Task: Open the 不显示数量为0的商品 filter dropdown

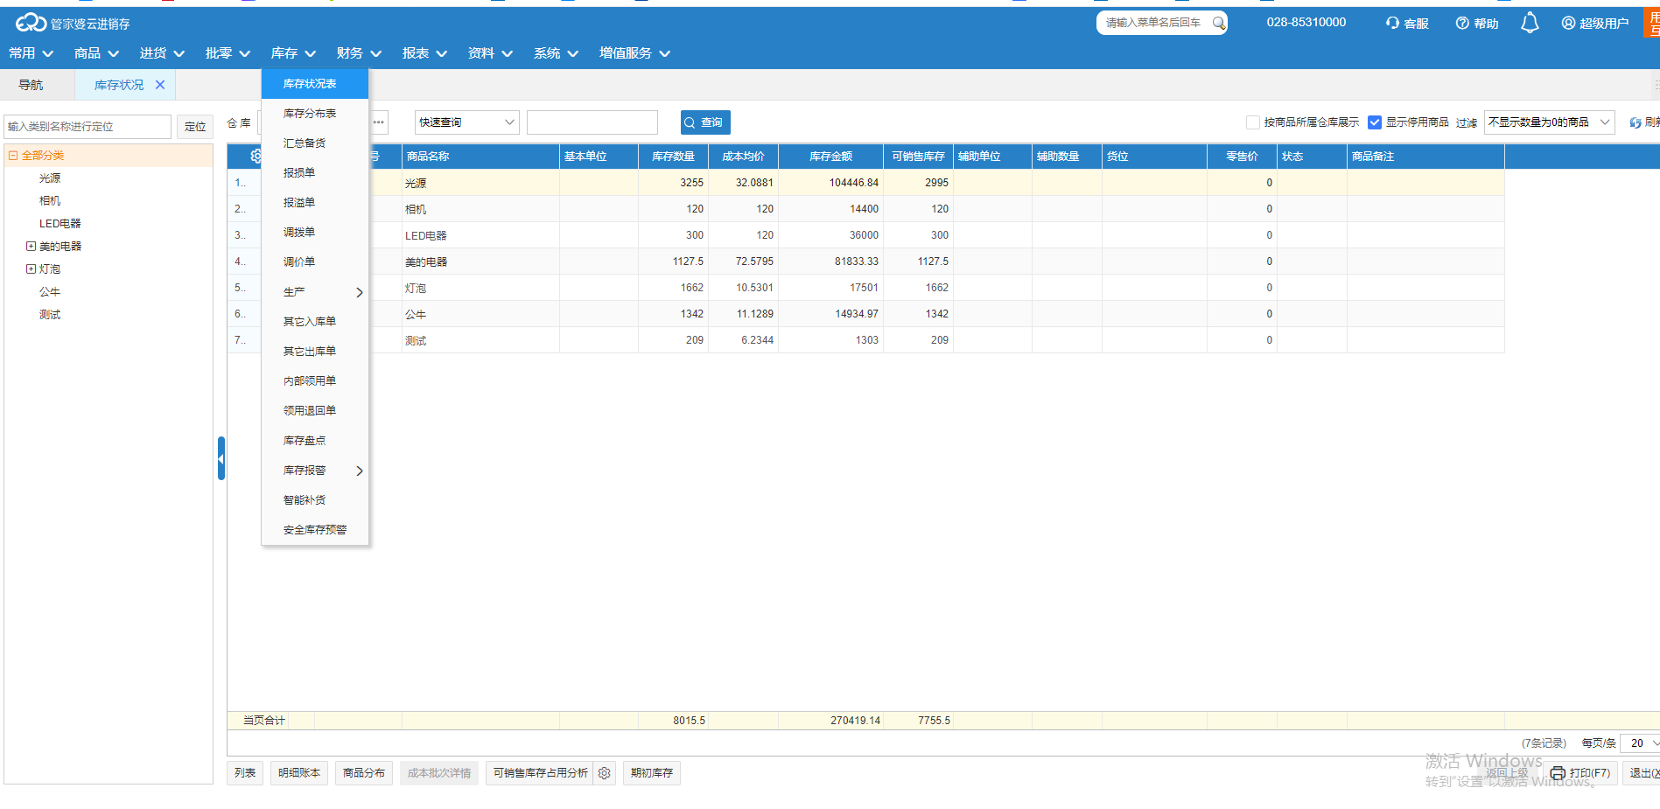Action: point(1549,122)
